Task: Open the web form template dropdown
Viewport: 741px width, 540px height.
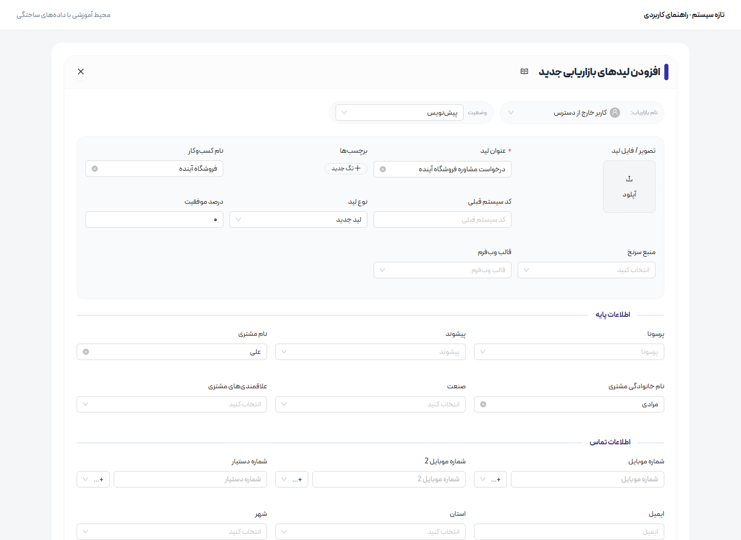Action: (x=443, y=270)
